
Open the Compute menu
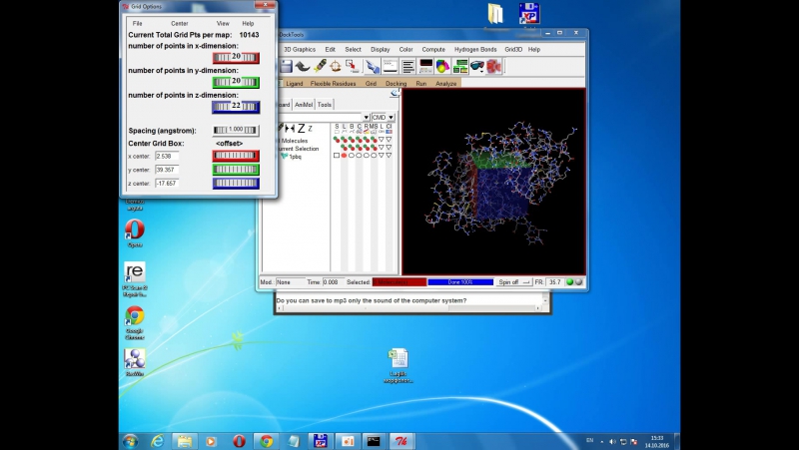pyautogui.click(x=433, y=49)
